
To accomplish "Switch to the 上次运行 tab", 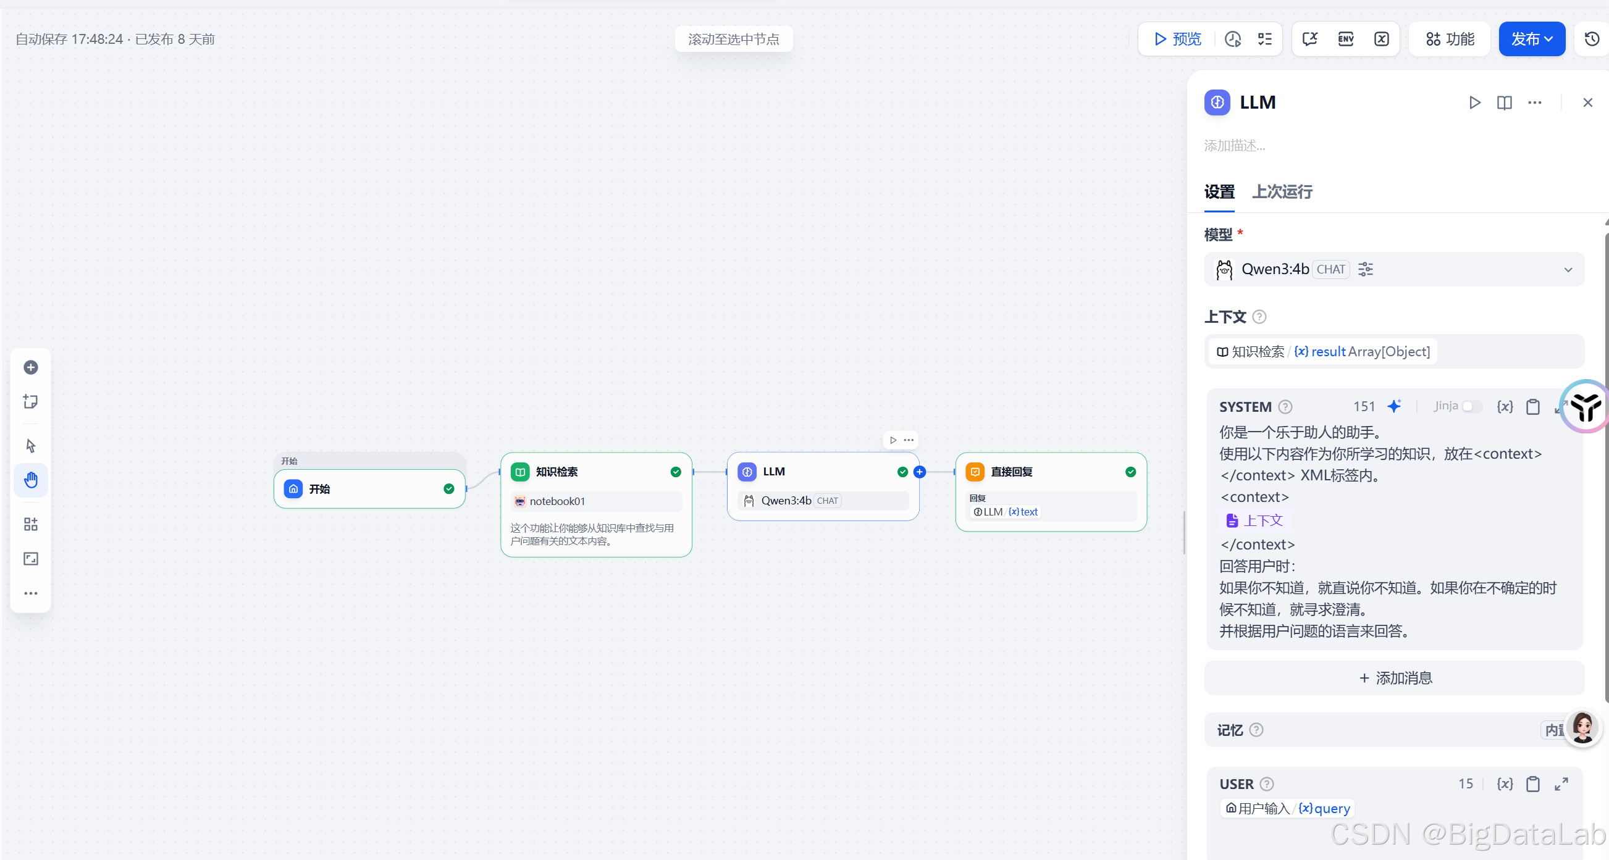I will (1282, 192).
